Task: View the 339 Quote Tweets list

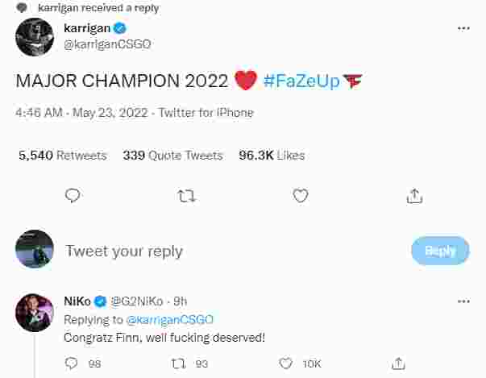Action: [x=173, y=156]
